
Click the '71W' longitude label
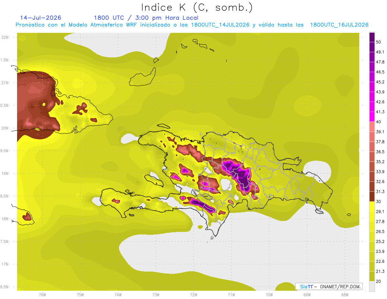[231, 294]
